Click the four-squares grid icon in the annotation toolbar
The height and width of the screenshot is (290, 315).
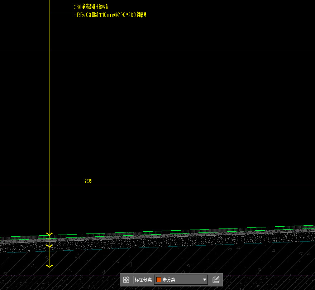tap(126, 280)
